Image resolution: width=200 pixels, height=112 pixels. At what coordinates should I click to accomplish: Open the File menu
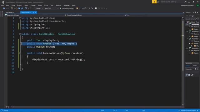2,5
